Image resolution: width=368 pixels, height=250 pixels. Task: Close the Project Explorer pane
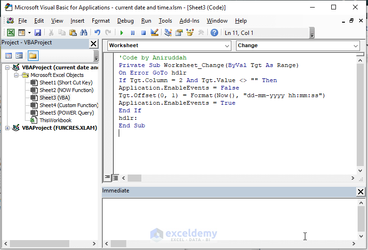tap(93, 44)
